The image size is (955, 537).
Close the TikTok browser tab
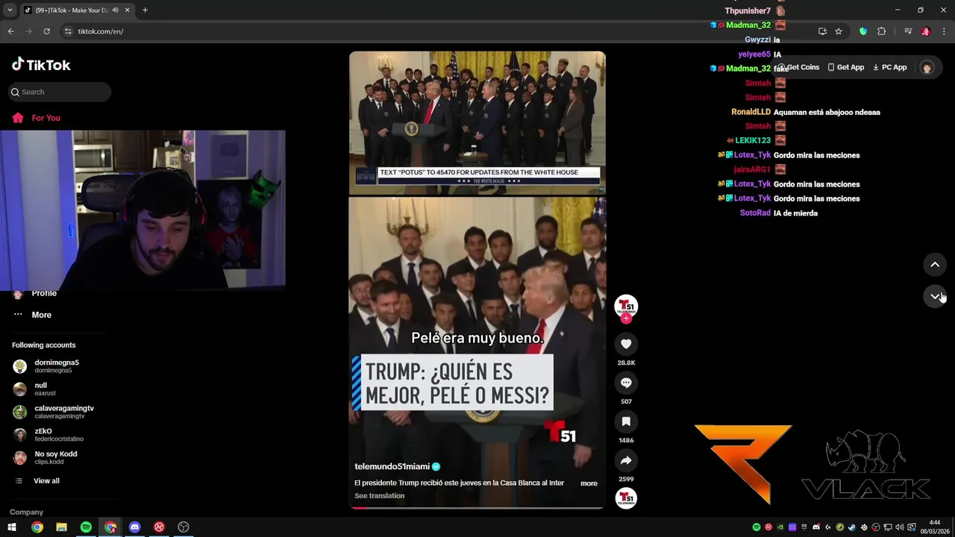pos(127,10)
